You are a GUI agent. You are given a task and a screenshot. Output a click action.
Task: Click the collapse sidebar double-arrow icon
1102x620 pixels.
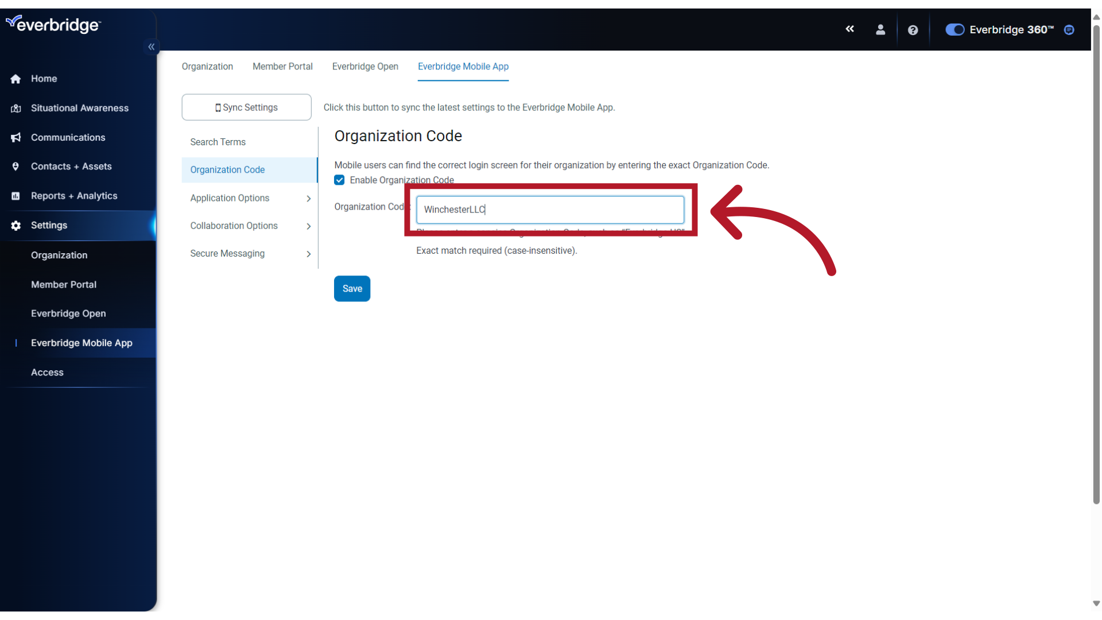pyautogui.click(x=152, y=47)
